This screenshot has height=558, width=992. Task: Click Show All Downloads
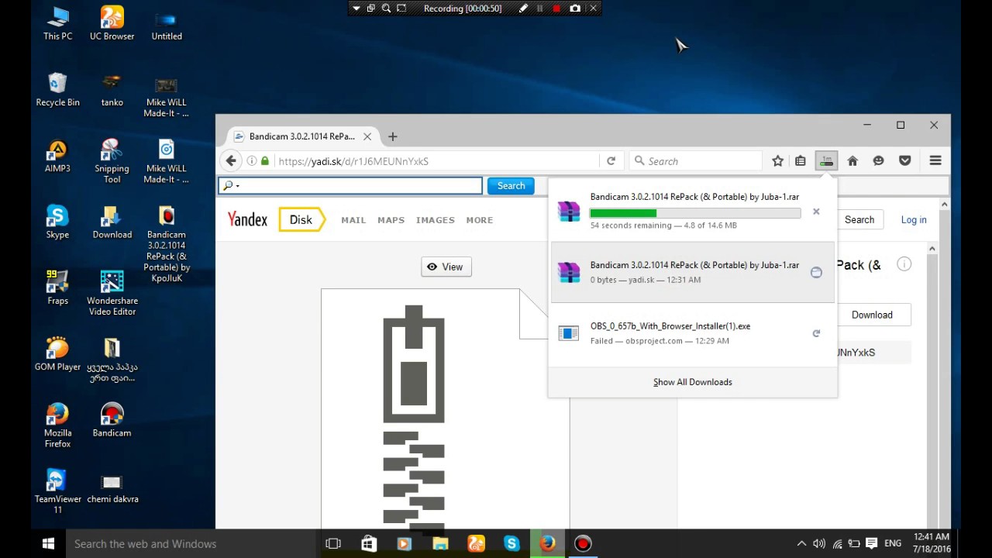692,382
